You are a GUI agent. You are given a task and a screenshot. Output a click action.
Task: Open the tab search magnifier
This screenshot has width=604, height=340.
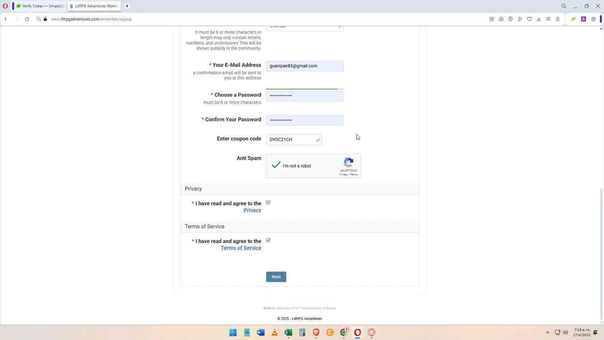point(564,6)
